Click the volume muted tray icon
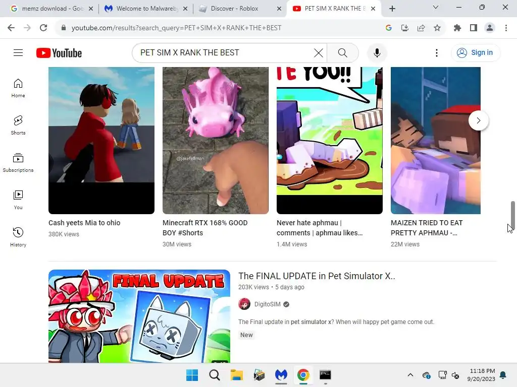Screen dimensions: 517x387 [455, 375]
